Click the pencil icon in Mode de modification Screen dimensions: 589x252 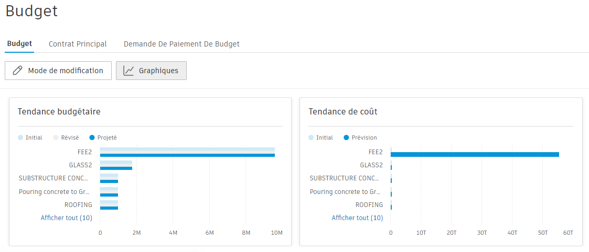click(x=18, y=71)
